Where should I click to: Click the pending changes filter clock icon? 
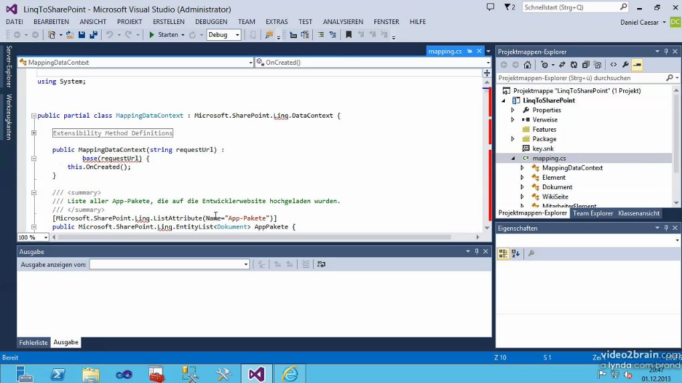pos(544,65)
